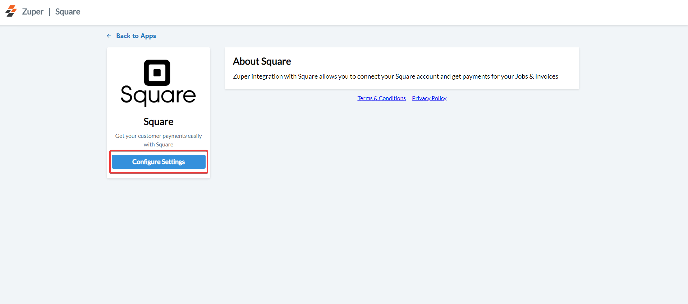Open the Back to Apps link

point(136,36)
